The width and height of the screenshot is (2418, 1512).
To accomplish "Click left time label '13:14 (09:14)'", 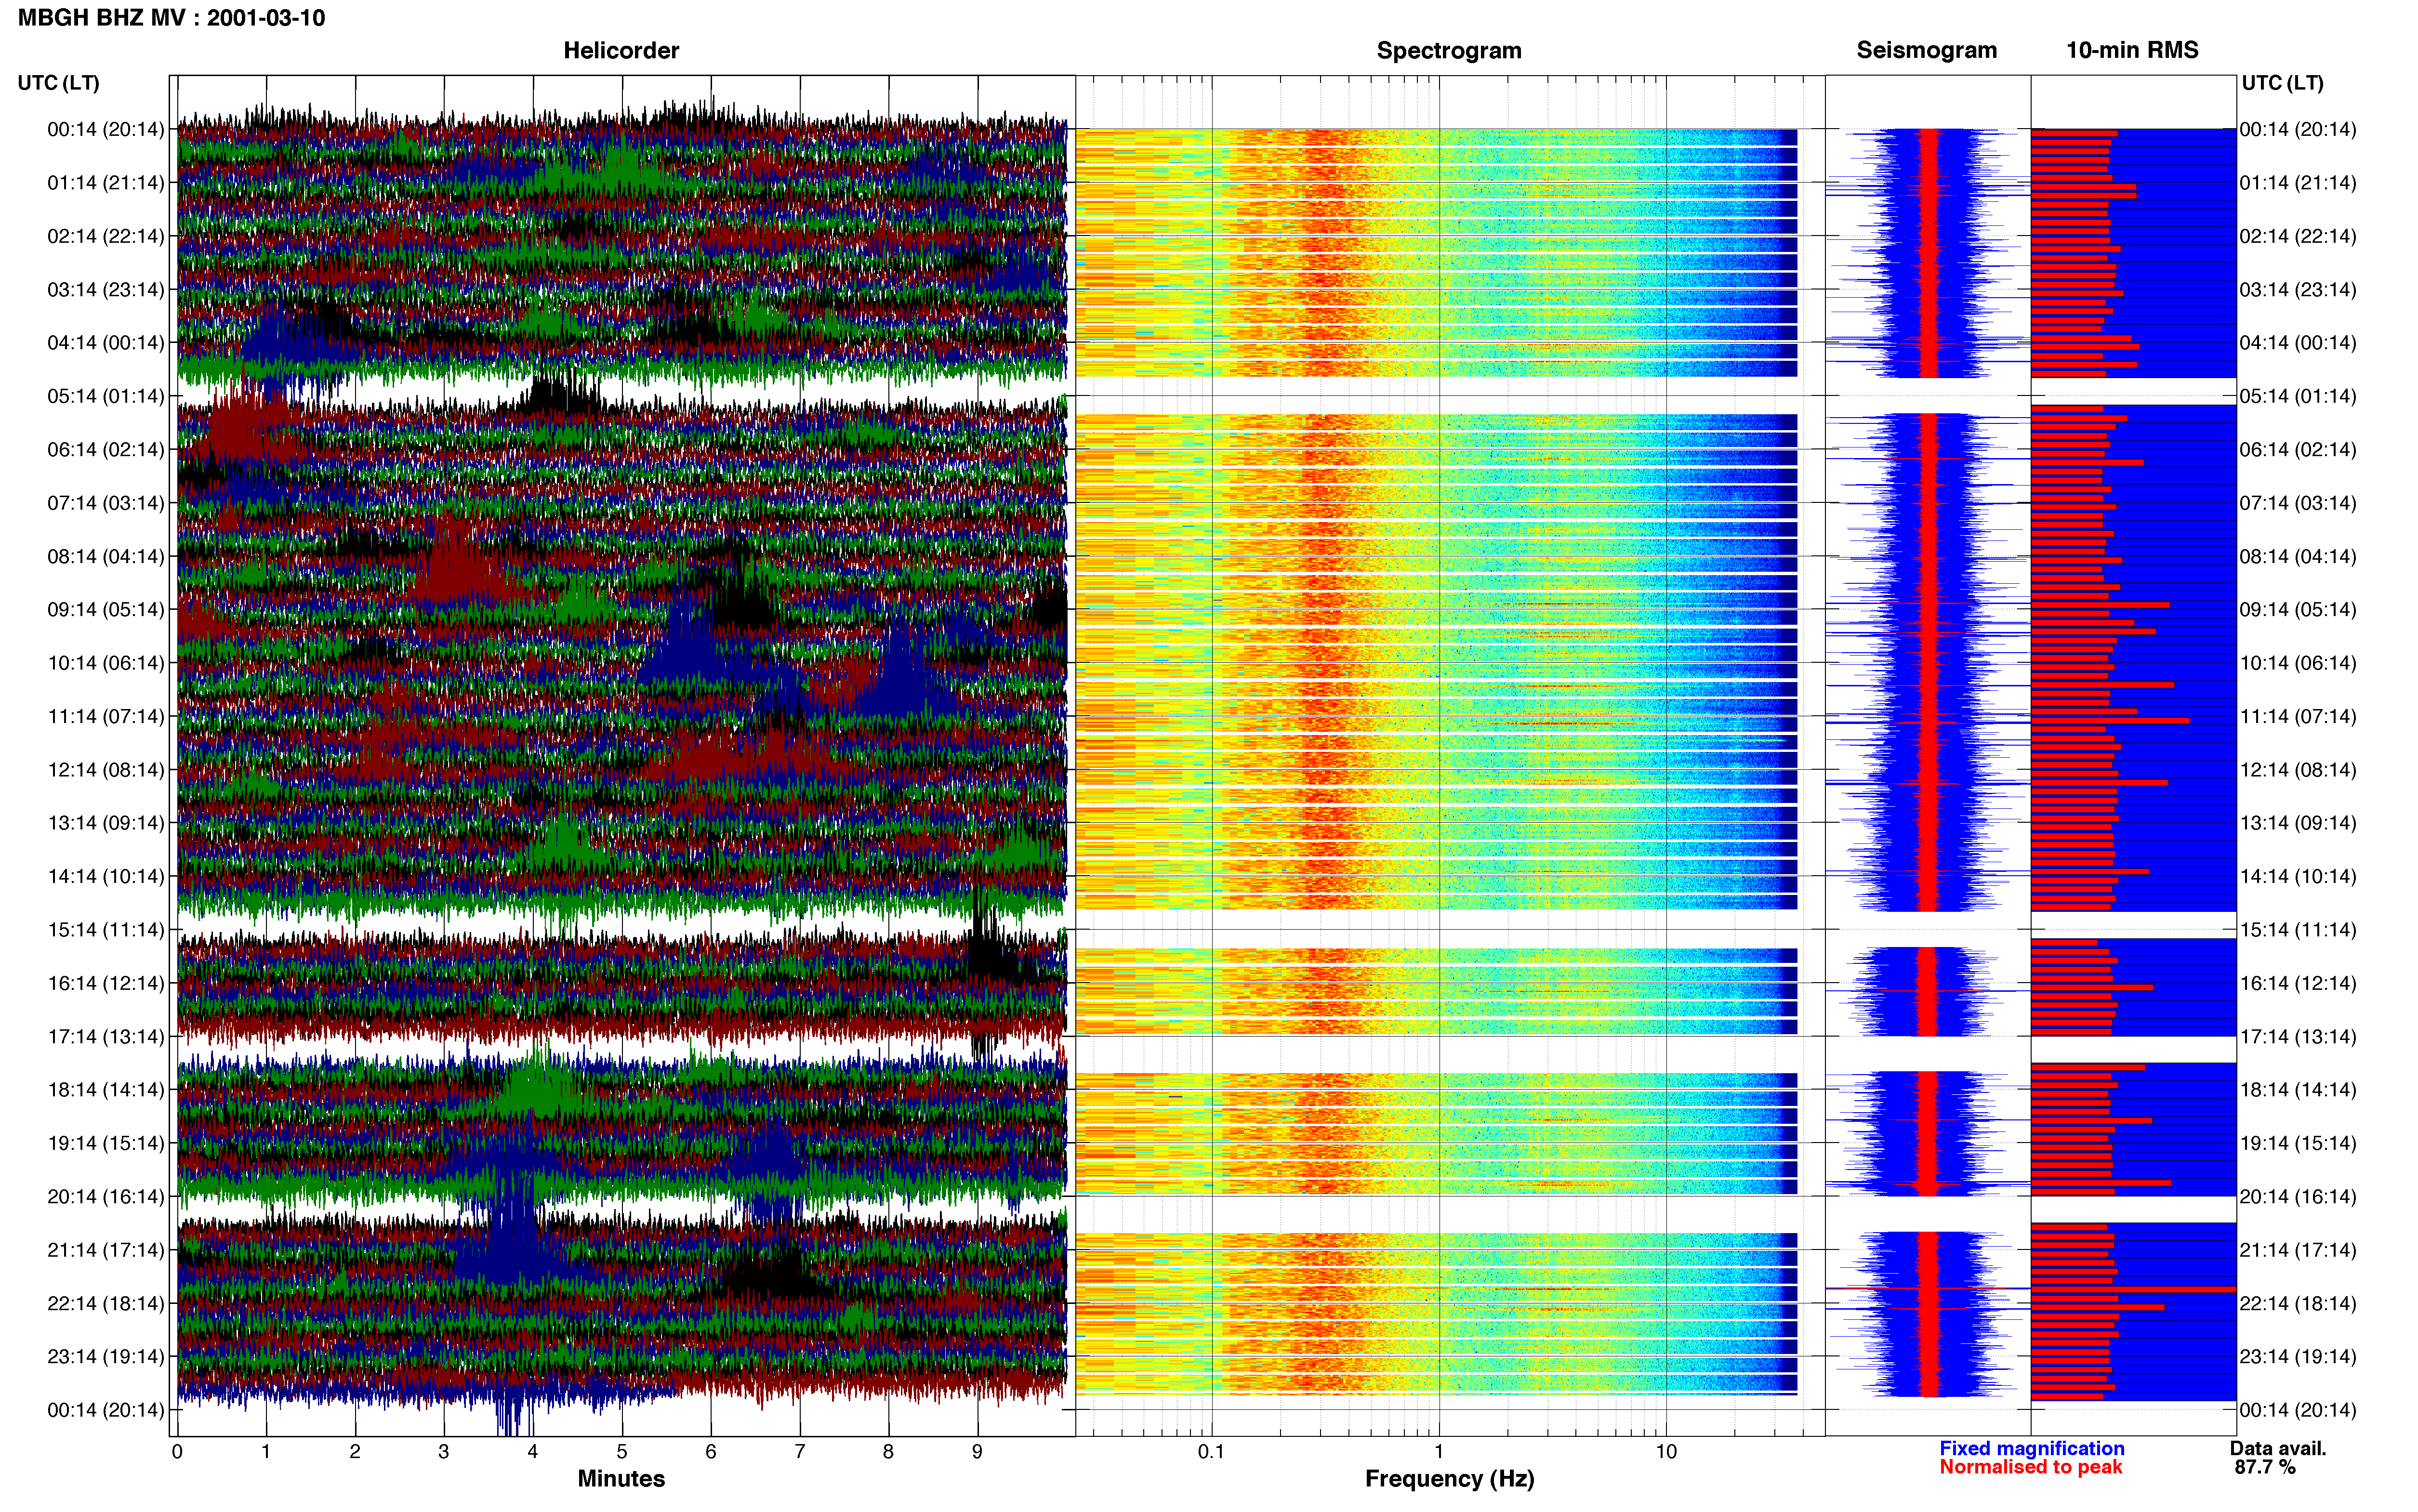I will pos(106,823).
